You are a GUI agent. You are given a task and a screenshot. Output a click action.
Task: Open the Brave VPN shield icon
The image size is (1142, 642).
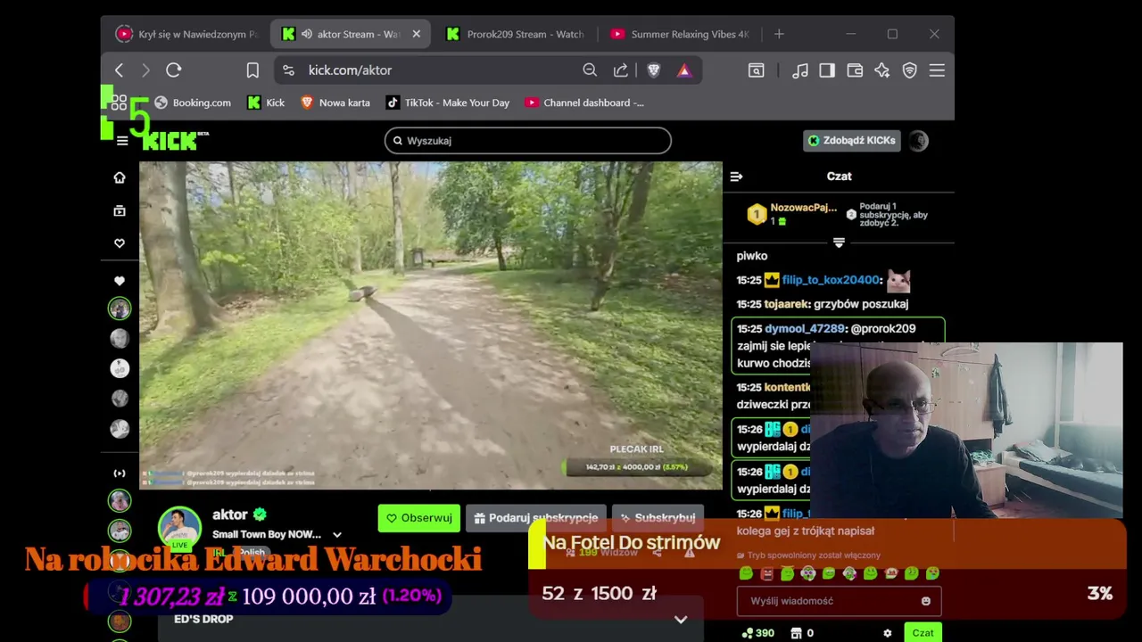(910, 70)
